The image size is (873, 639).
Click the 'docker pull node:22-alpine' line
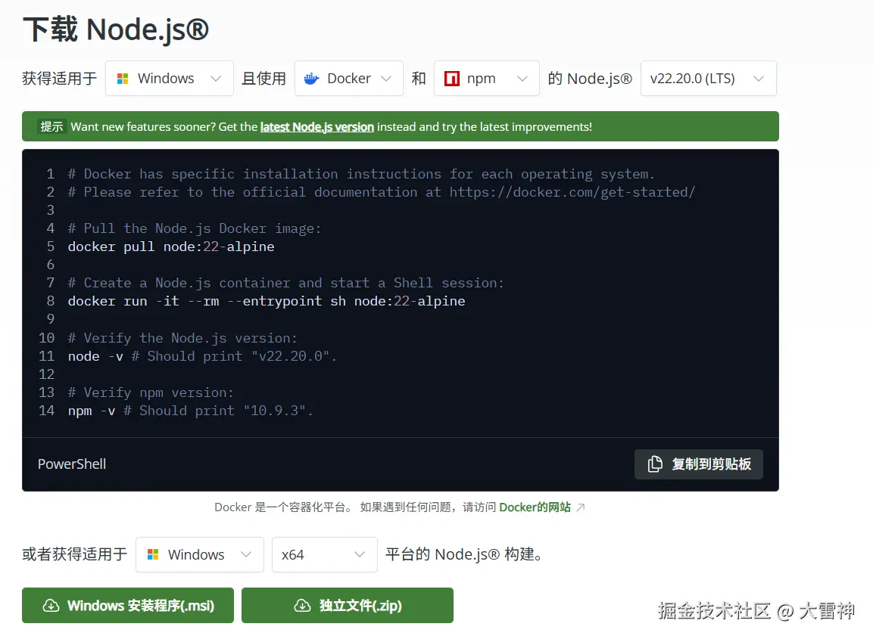[x=171, y=247]
